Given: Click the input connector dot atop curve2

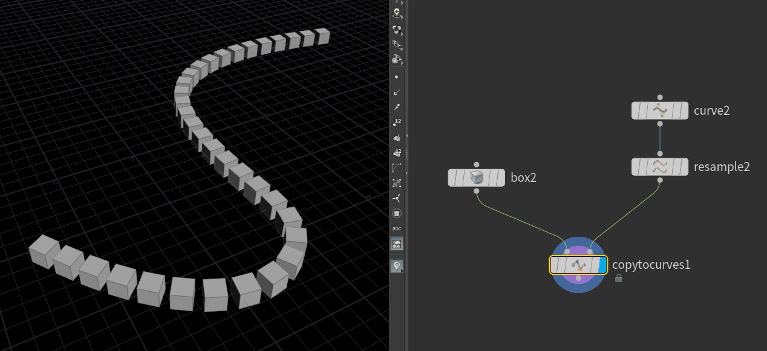Looking at the screenshot, I should pos(660,97).
